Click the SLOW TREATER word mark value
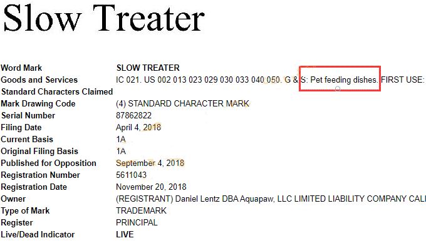 pyautogui.click(x=148, y=68)
